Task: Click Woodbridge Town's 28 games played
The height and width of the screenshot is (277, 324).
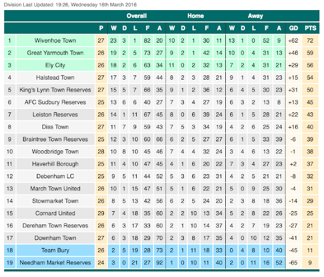Action: (x=101, y=152)
